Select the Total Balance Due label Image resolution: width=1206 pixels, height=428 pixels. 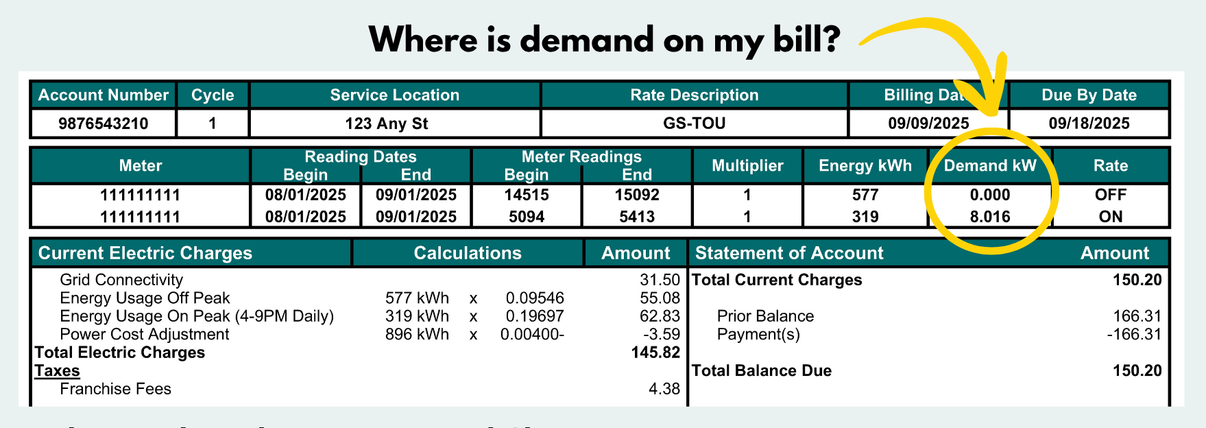762,371
